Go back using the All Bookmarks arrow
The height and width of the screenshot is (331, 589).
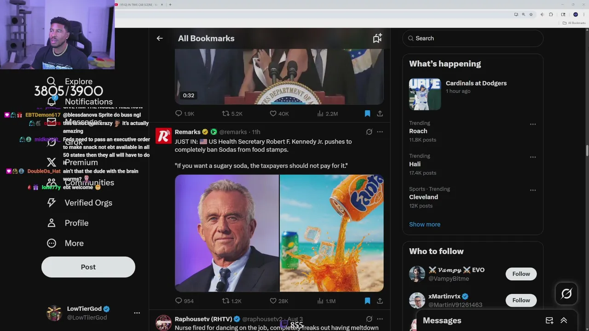(x=160, y=39)
